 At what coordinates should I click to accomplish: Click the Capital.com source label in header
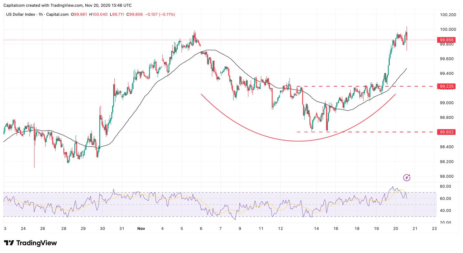(x=58, y=15)
